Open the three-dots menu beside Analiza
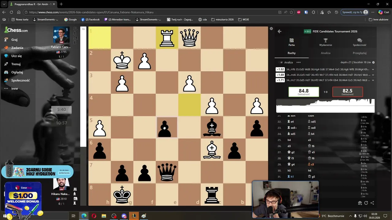The image size is (392, 220). point(298,62)
